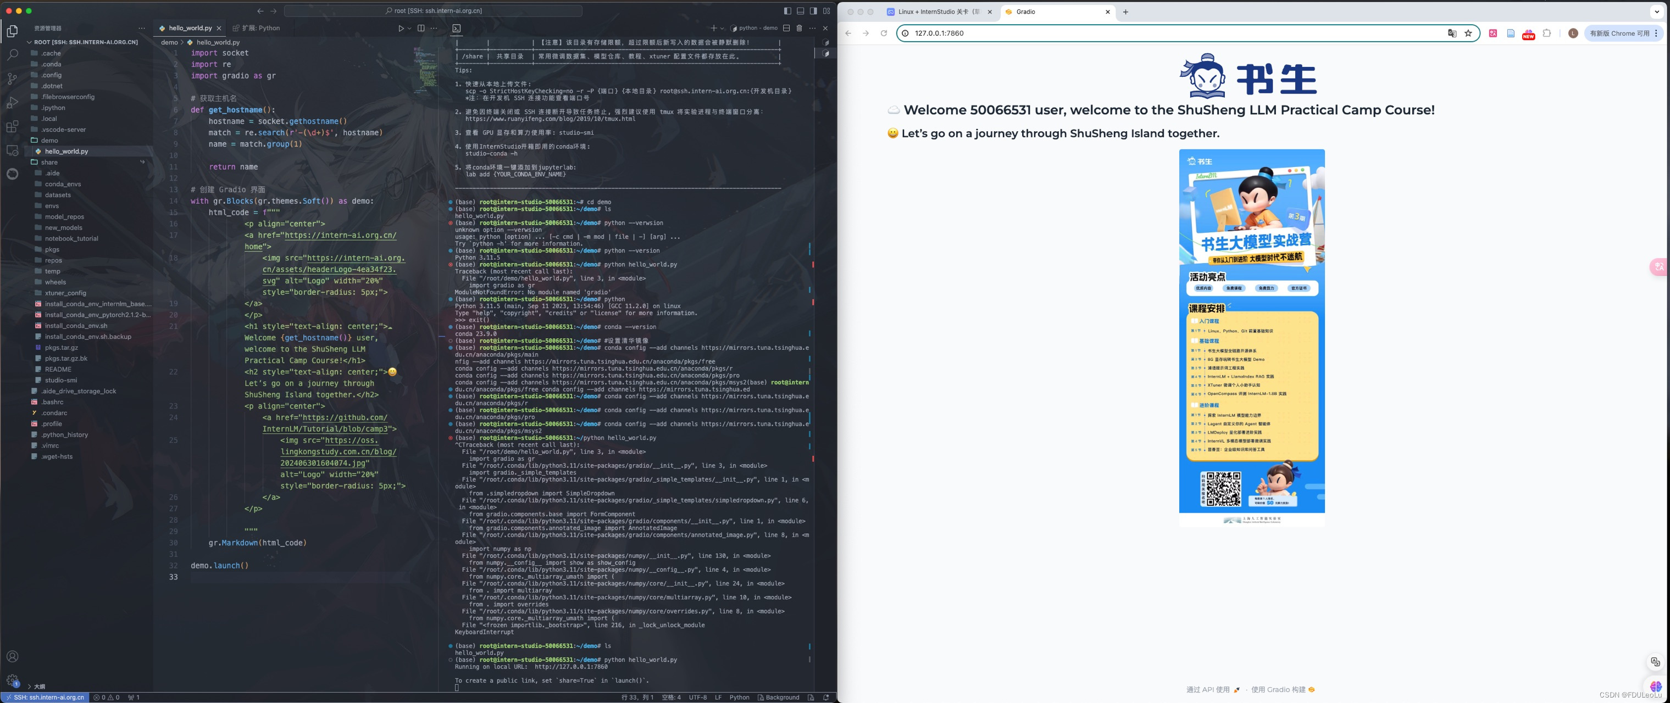
Task: Open Run and Debug view
Action: click(x=12, y=102)
